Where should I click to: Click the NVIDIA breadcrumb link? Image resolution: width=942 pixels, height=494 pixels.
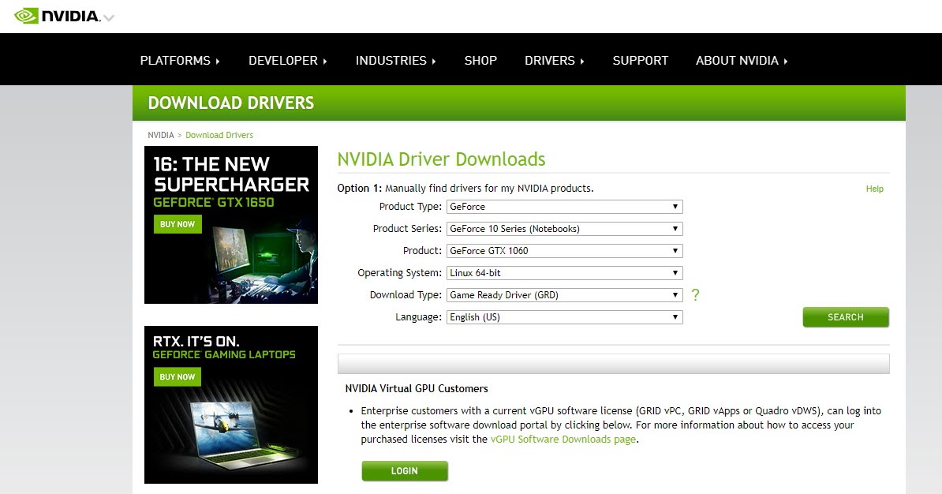click(161, 135)
